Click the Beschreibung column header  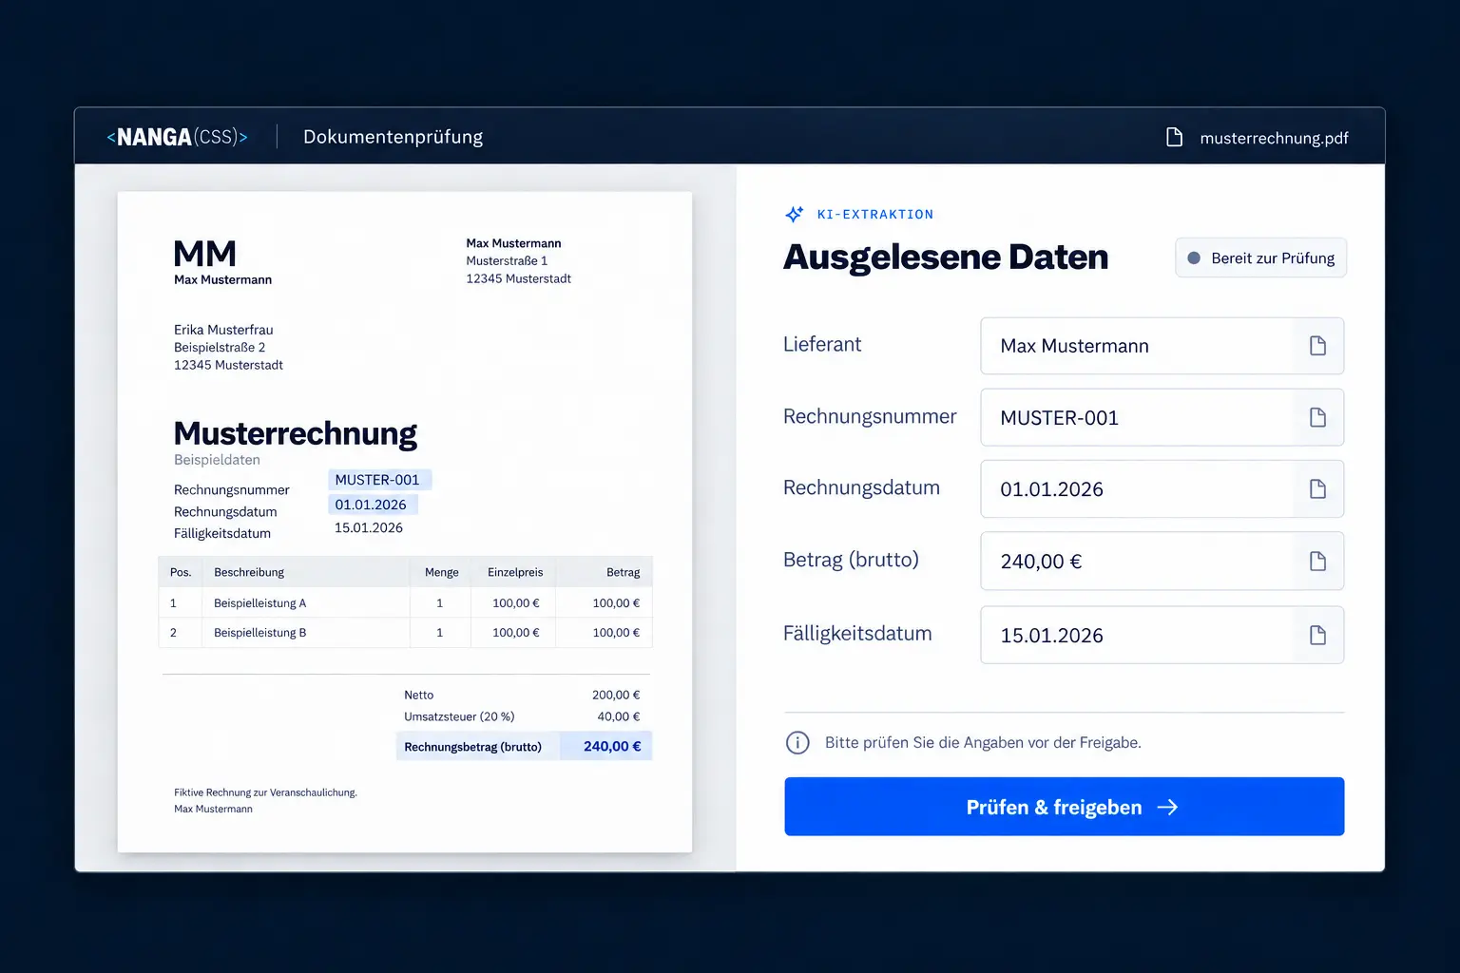tap(249, 572)
